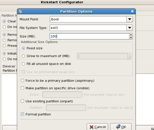Click the Mount Point field showing /boot
Screen dimensions: 154x130
88,19
